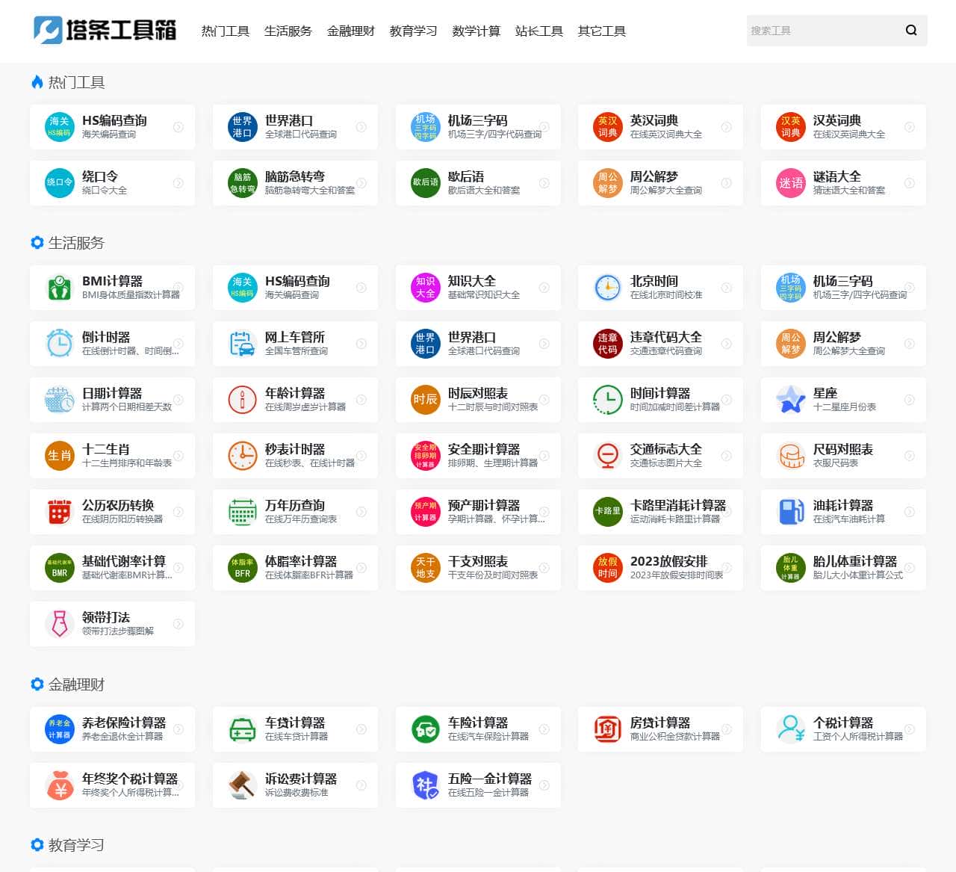Image resolution: width=956 pixels, height=872 pixels.
Task: Click the 周公解梦 link under 热门工具
Action: (654, 177)
